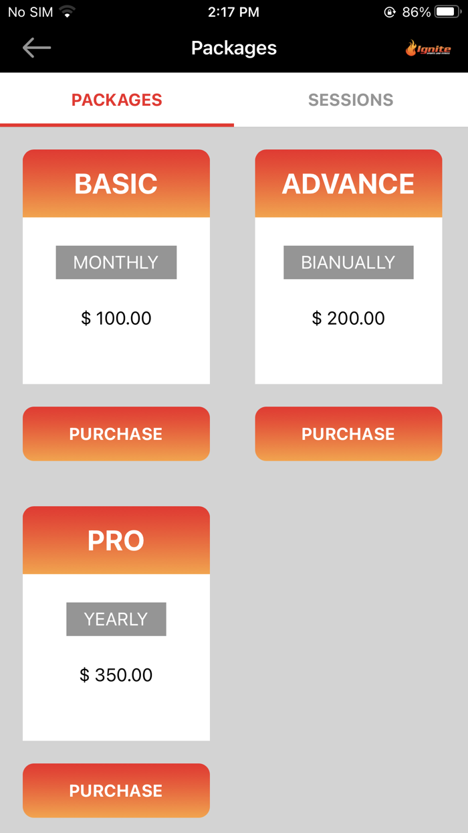Tap the MONTHLY billing label

pyautogui.click(x=116, y=262)
